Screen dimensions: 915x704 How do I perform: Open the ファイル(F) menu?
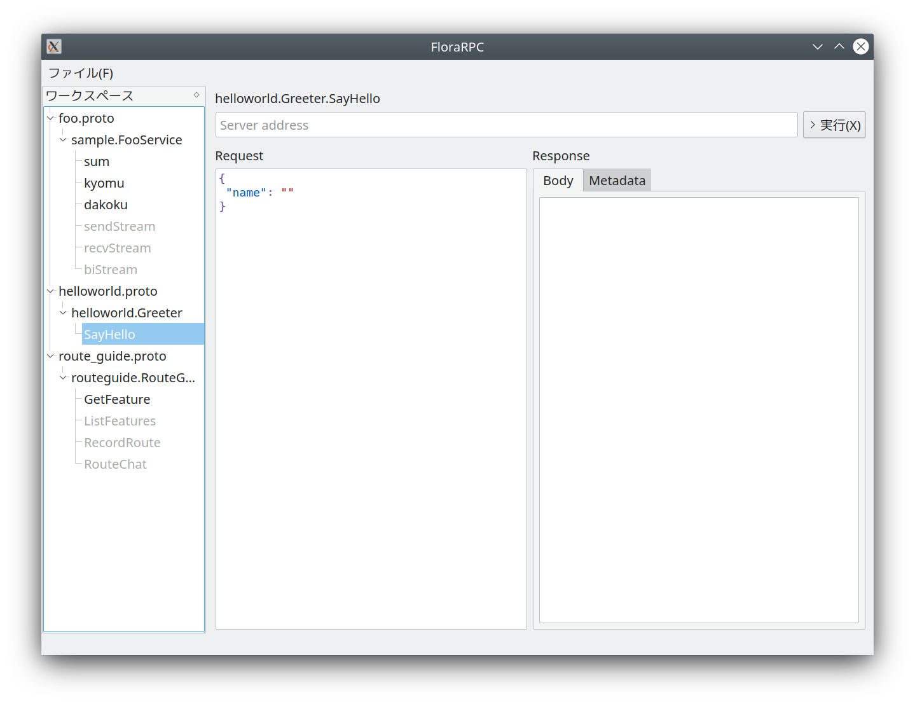click(81, 73)
